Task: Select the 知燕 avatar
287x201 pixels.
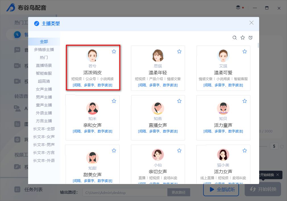Action: pyautogui.click(x=158, y=108)
